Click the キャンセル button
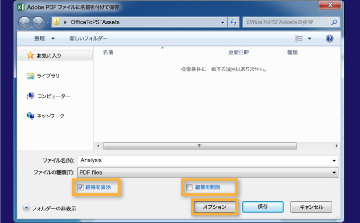The image size is (360, 223). pos(311,207)
